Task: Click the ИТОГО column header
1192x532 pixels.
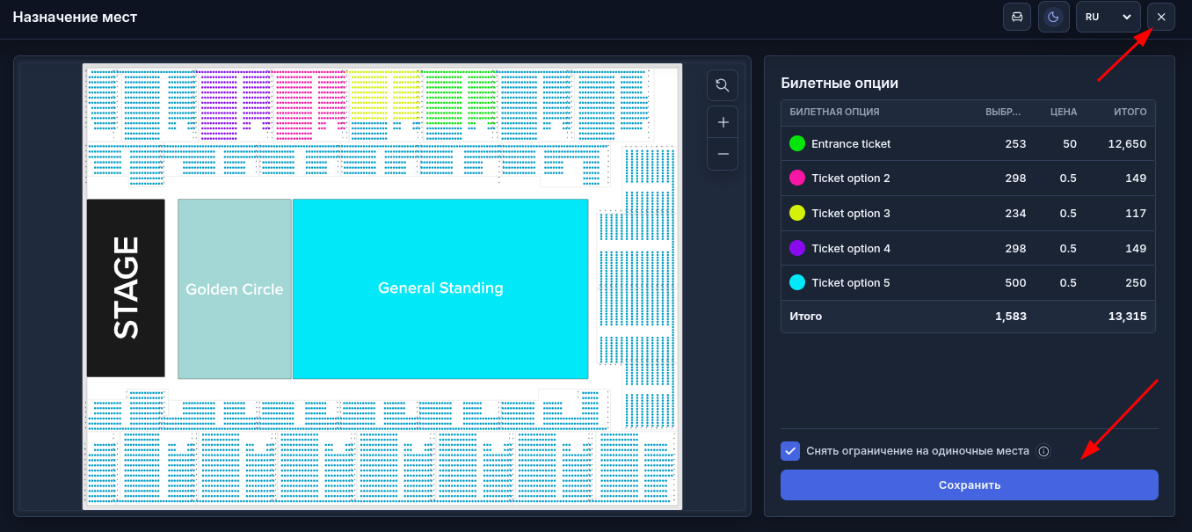Action: (x=1130, y=113)
